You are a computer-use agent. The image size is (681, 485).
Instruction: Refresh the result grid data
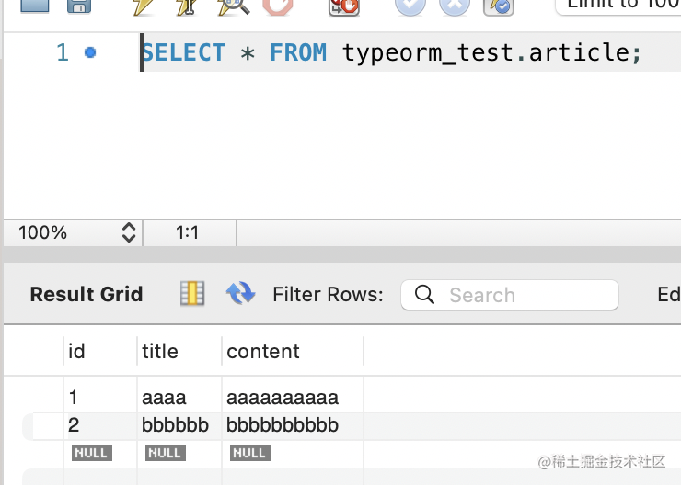pyautogui.click(x=240, y=294)
